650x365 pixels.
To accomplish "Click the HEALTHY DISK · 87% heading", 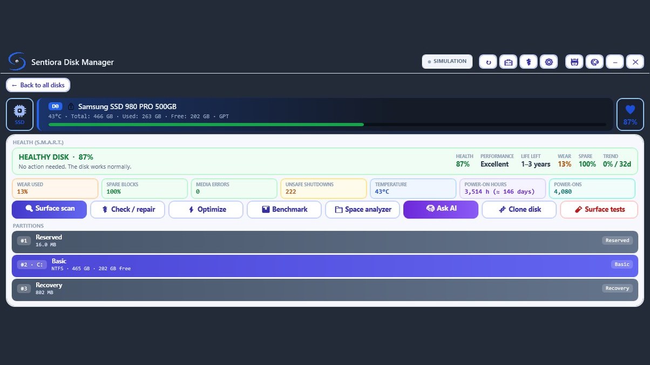I will [x=56, y=157].
